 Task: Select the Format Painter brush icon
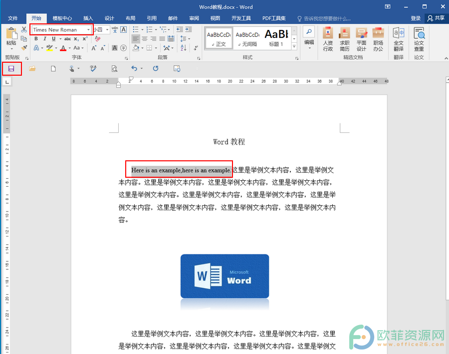(x=24, y=48)
